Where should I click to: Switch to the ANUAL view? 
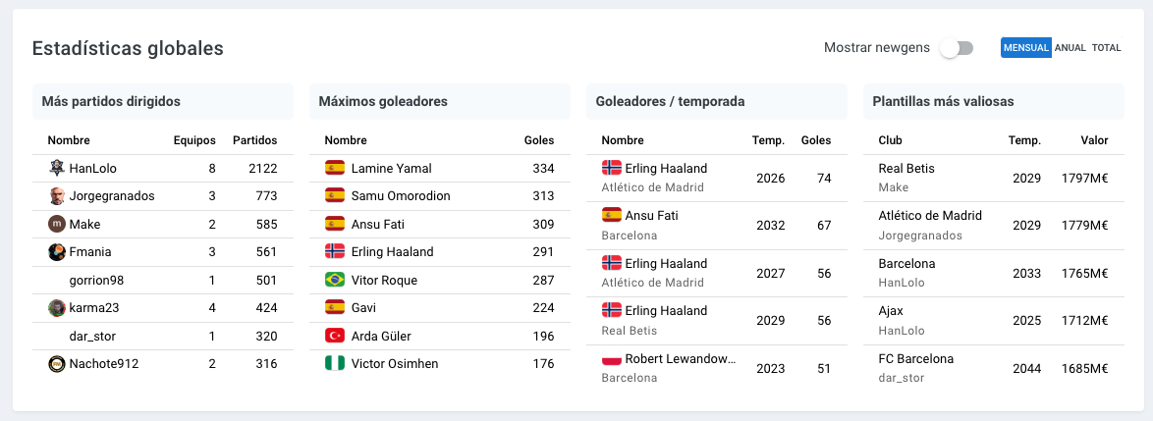pos(1070,48)
